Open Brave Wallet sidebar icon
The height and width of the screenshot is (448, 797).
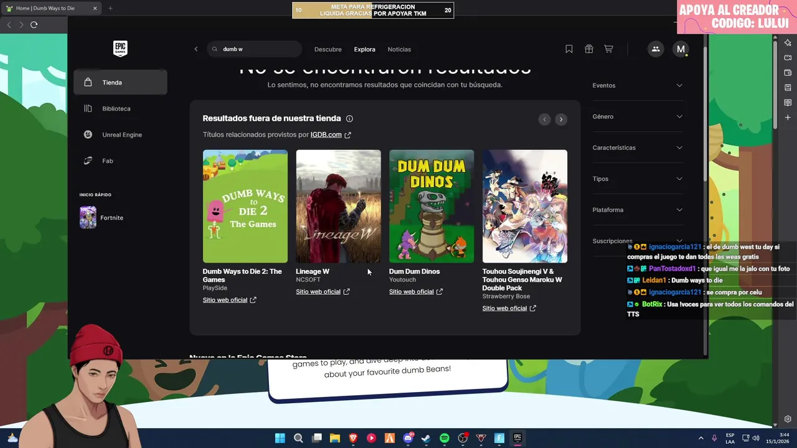788,73
